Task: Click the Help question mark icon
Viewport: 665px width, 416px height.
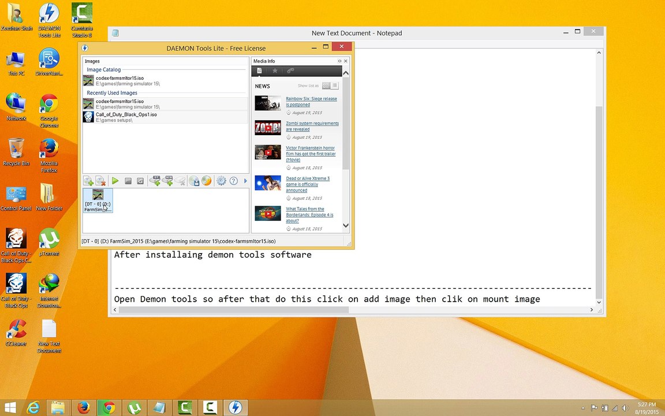Action: tap(234, 181)
